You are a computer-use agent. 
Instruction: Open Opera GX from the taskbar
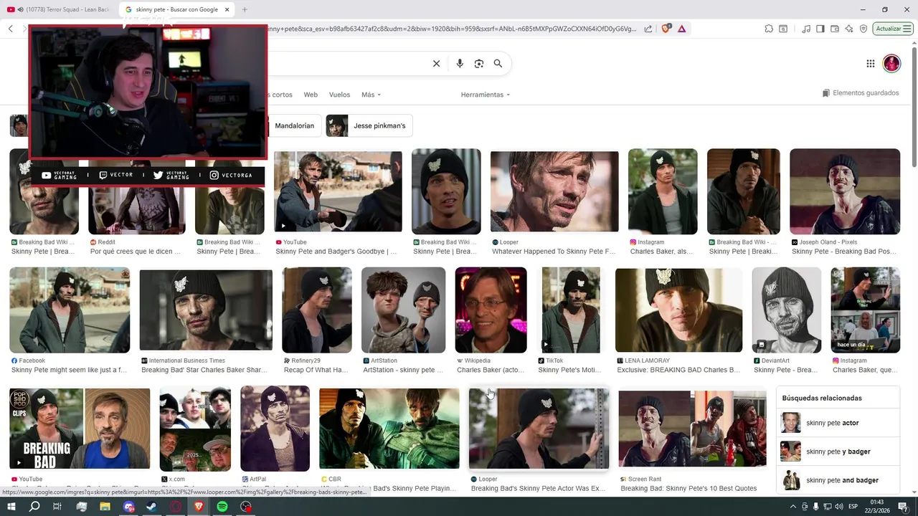(x=176, y=507)
